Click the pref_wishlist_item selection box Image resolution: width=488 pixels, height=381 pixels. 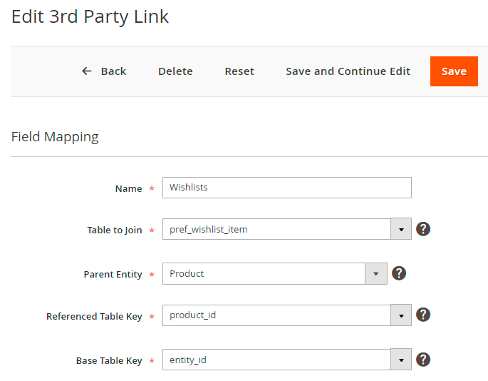(276, 229)
